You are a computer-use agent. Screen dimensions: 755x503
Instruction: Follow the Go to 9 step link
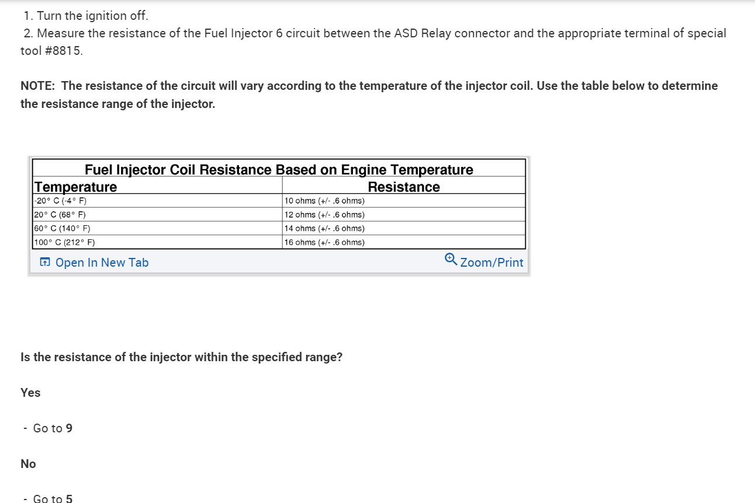coord(68,428)
